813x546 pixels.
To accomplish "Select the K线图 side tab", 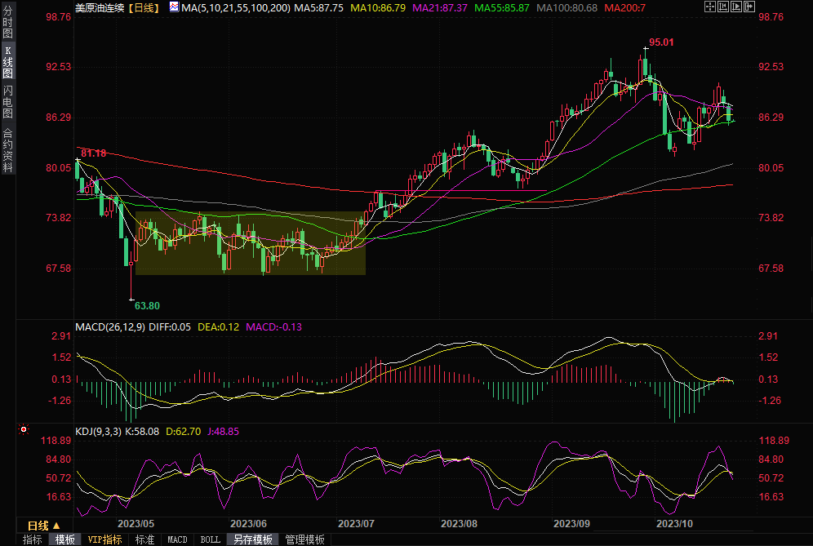I will 7,61.
